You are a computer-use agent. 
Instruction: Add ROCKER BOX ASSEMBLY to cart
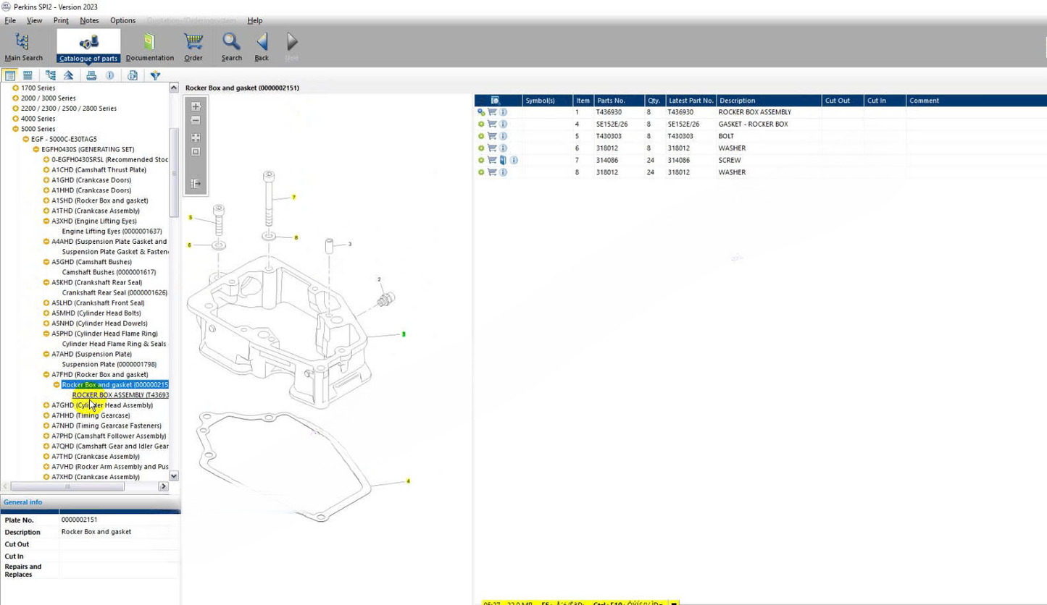(492, 112)
